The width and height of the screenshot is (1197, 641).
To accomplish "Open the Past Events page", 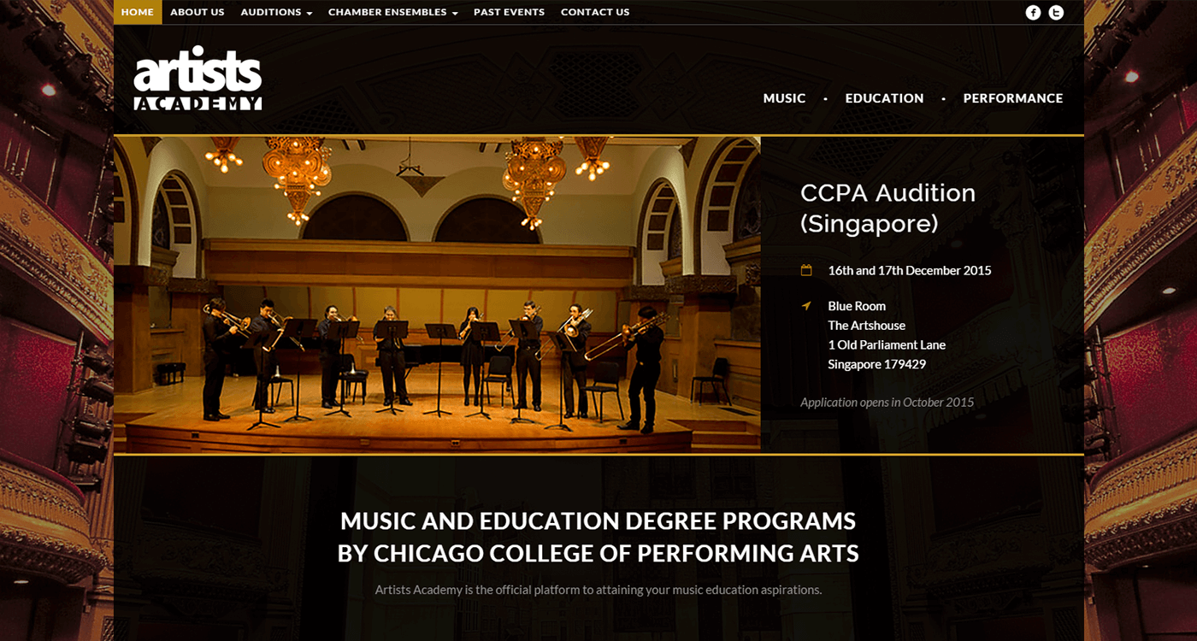I will point(509,12).
